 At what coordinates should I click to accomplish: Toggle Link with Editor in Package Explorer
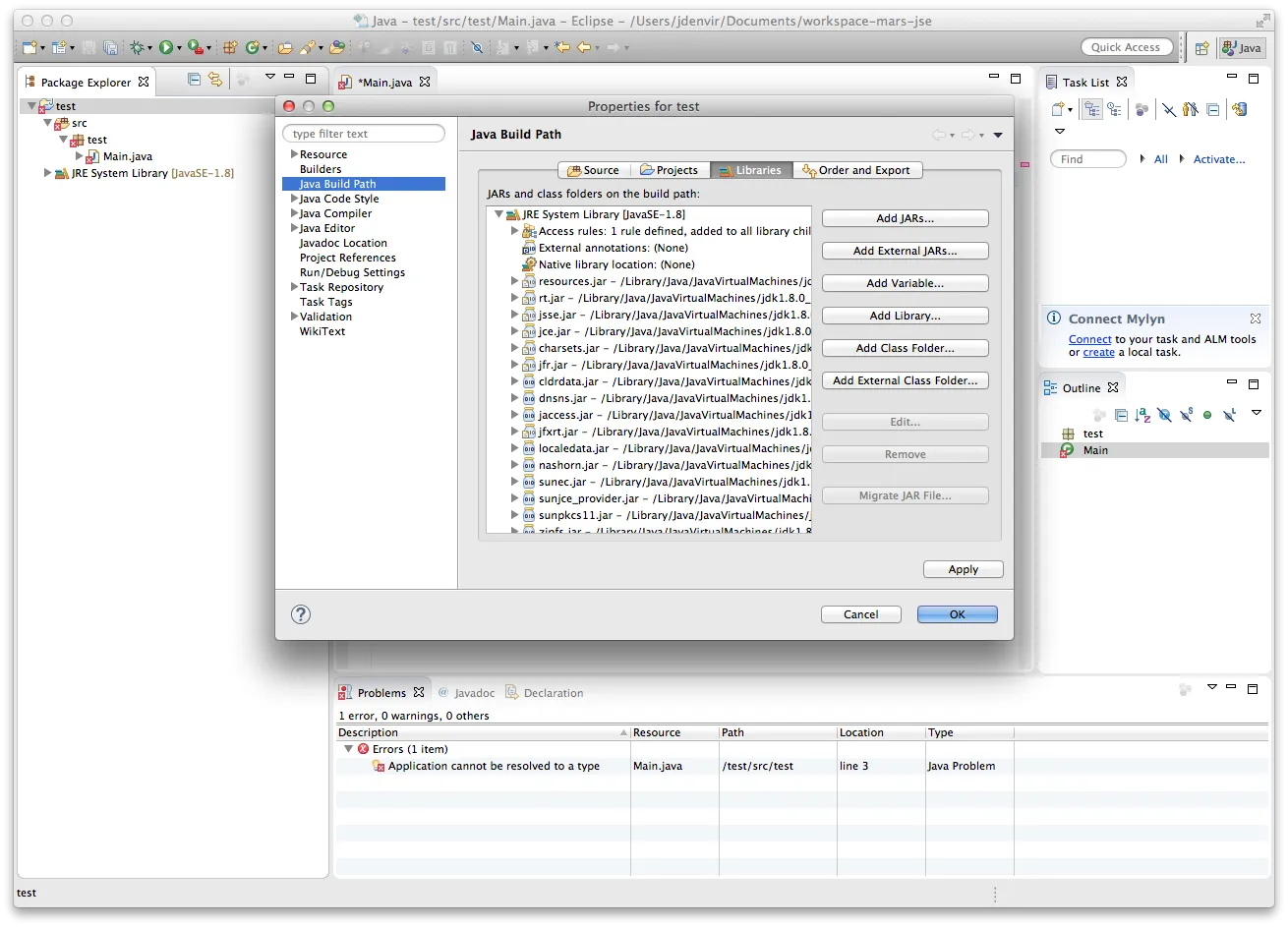point(215,80)
